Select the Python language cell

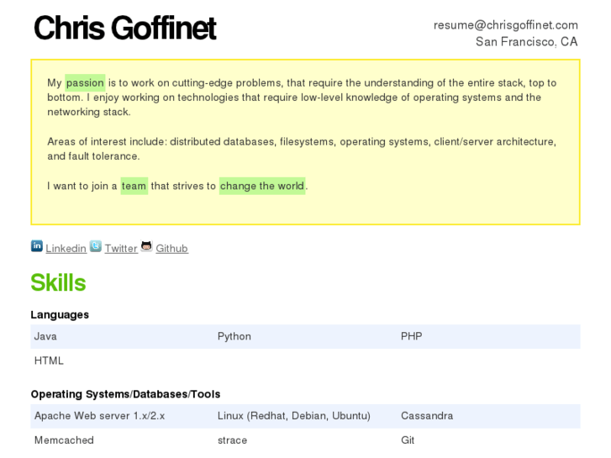(234, 336)
